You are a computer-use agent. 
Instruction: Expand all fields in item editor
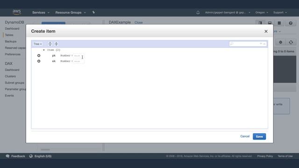coord(50,44)
